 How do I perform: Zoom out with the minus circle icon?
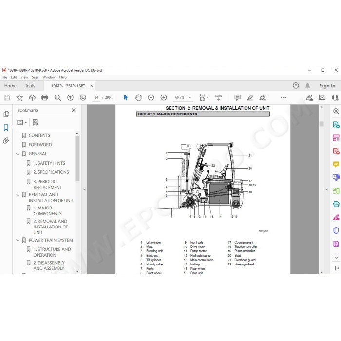tap(151, 97)
